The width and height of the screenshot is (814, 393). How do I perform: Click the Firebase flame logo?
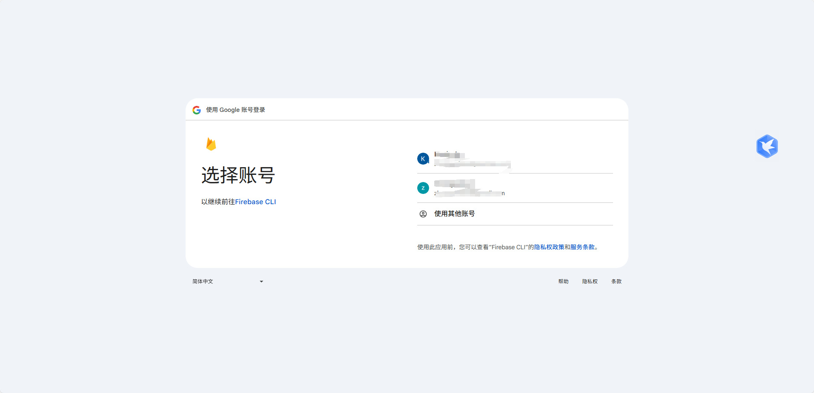coord(211,144)
